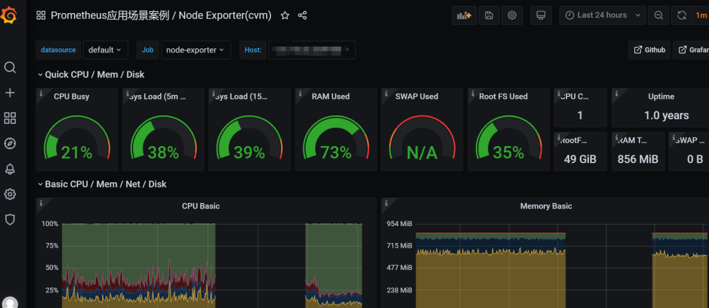Open the Github link button
This screenshot has width=709, height=308.
pyautogui.click(x=649, y=50)
